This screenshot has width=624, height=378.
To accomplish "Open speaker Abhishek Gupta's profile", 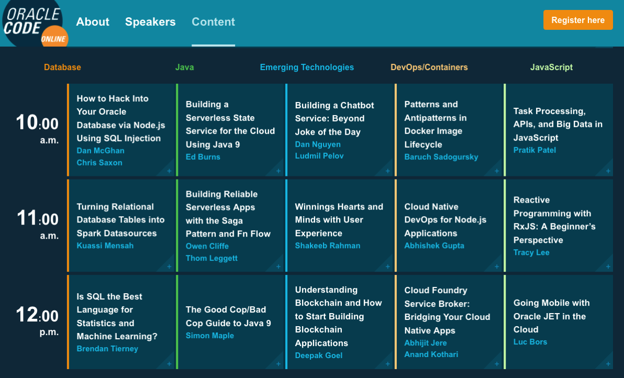I will click(x=434, y=246).
